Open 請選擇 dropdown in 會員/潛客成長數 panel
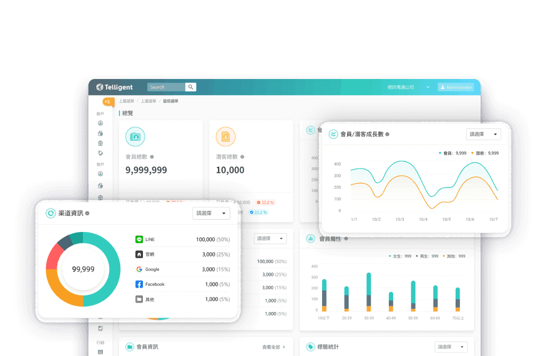534x356 pixels. pyautogui.click(x=483, y=134)
